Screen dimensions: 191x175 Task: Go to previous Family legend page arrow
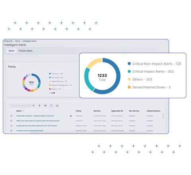tap(50, 93)
